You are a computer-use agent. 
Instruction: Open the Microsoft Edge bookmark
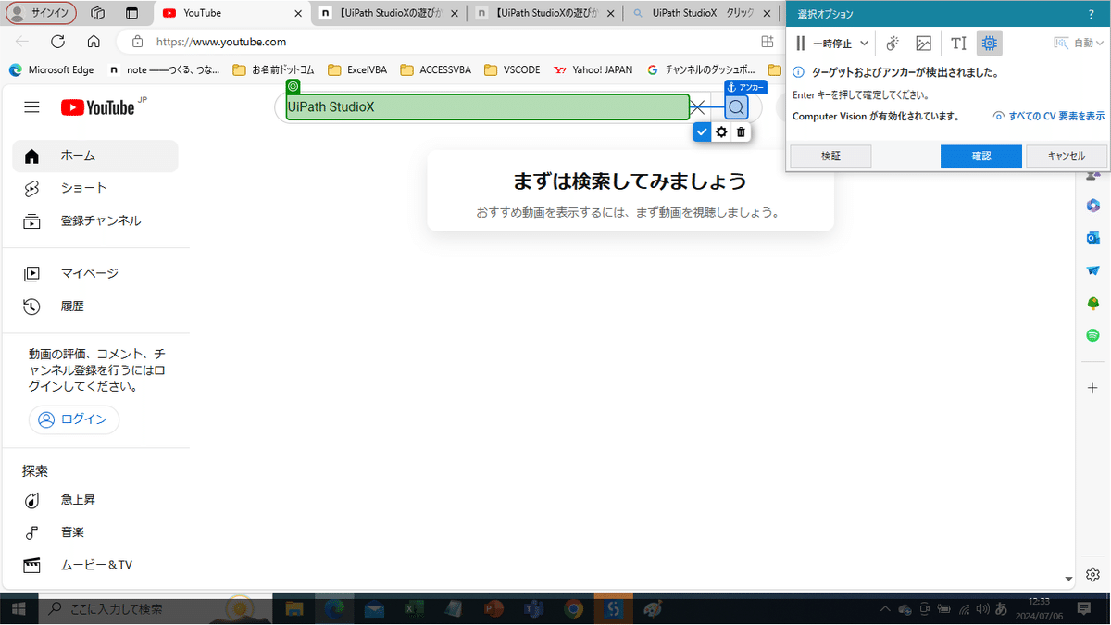point(52,69)
